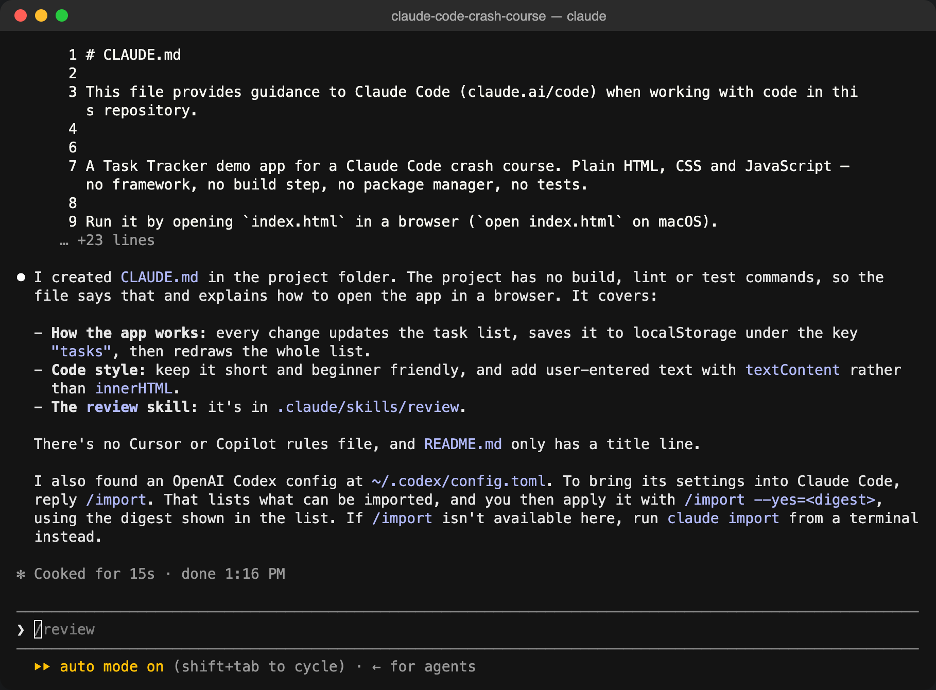Click the .claude/skills/review path
Image resolution: width=936 pixels, height=690 pixels.
pos(368,407)
